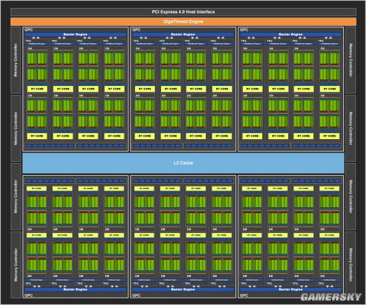This screenshot has height=305, width=366.
Task: Select the uppermost Memory Controller on the left edge
Action: [16, 60]
